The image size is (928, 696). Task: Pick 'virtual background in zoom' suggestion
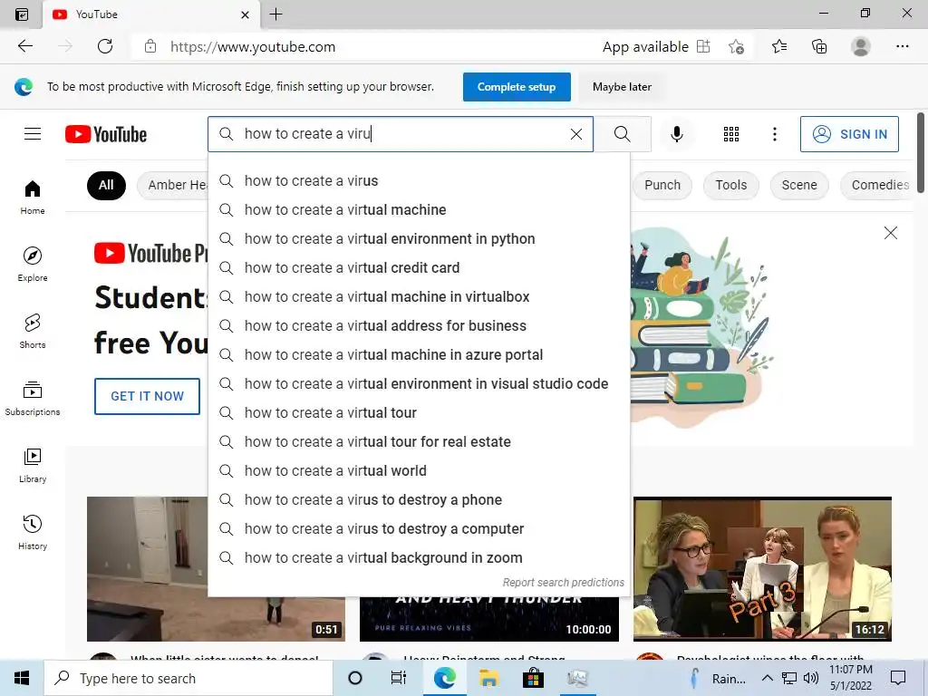point(419,557)
